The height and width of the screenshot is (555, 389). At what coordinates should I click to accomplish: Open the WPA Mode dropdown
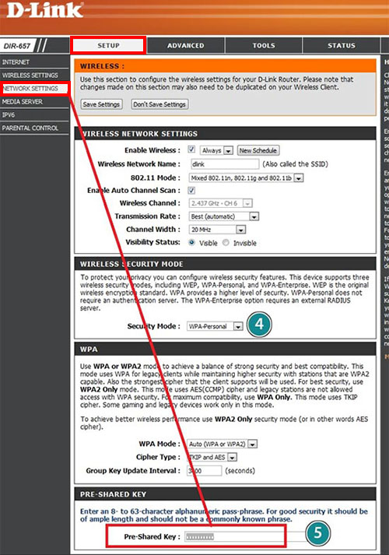(222, 444)
